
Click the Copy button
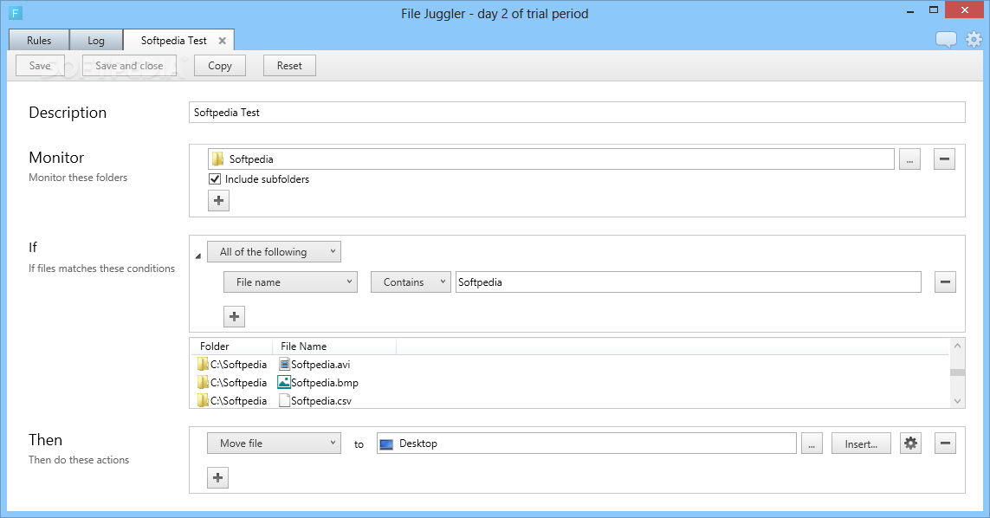[x=220, y=66]
